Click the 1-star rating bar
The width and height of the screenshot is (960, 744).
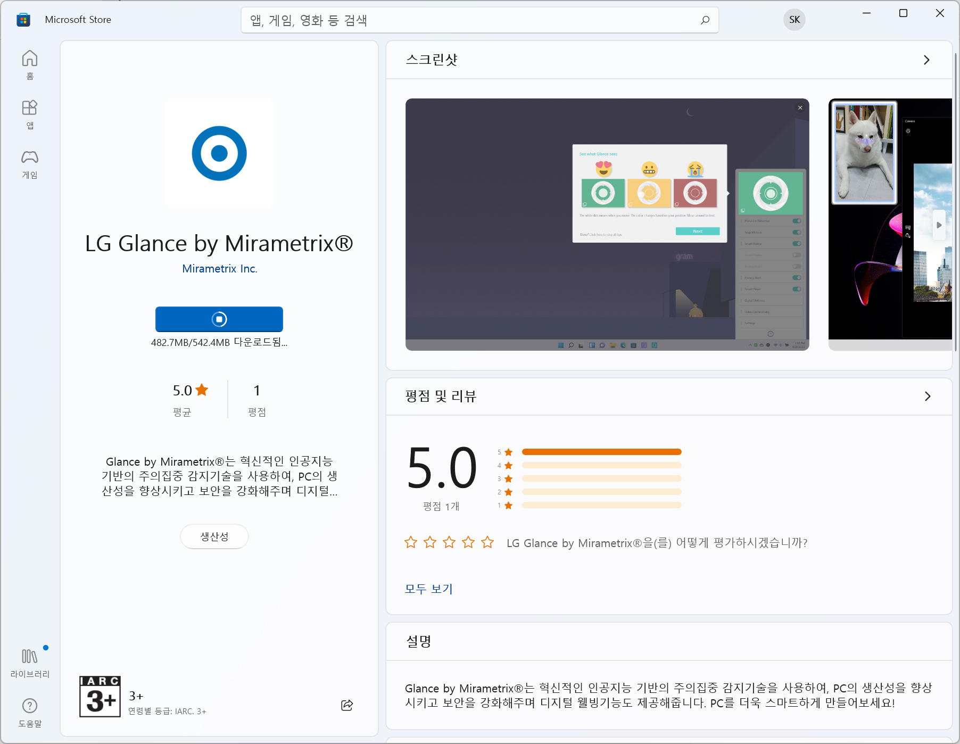[602, 505]
